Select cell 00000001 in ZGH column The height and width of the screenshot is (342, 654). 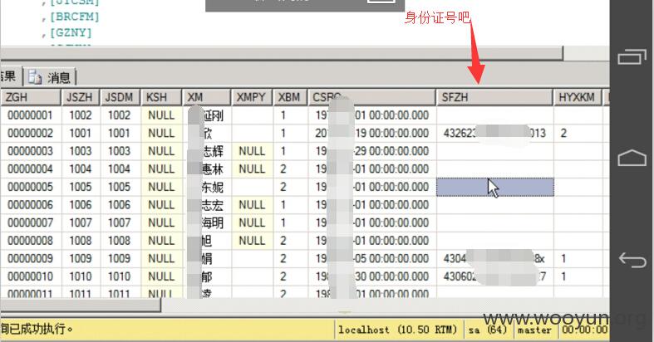coord(32,115)
